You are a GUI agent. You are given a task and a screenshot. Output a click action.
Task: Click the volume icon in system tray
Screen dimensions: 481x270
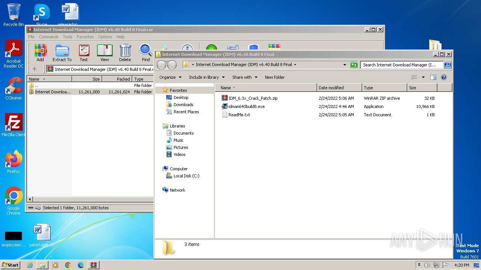point(427,265)
